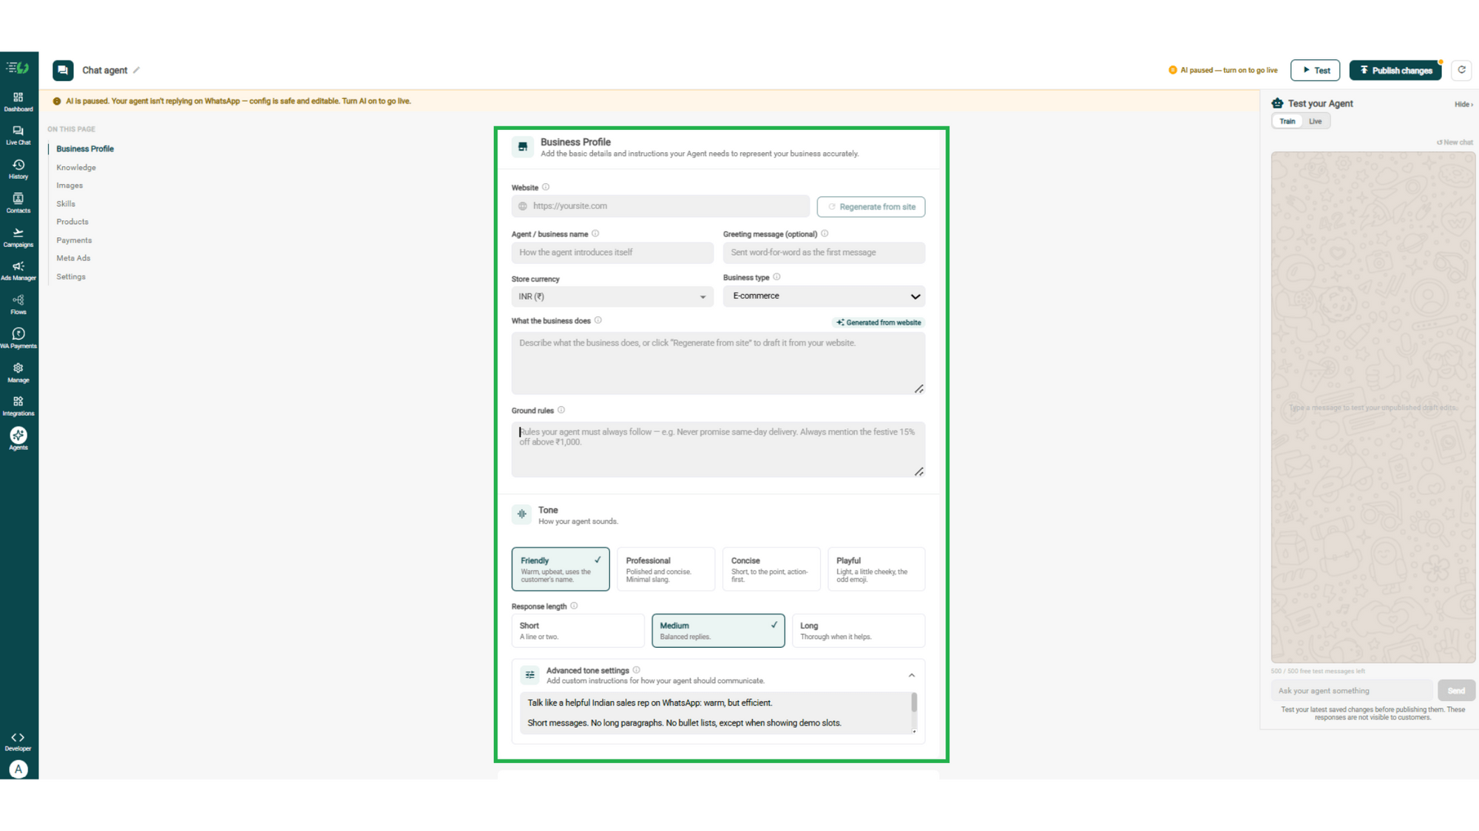
Task: Jump to Skills section
Action: pos(66,204)
